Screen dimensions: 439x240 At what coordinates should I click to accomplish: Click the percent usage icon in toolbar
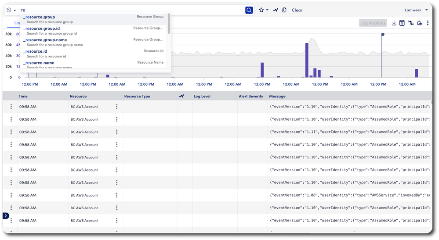click(402, 23)
